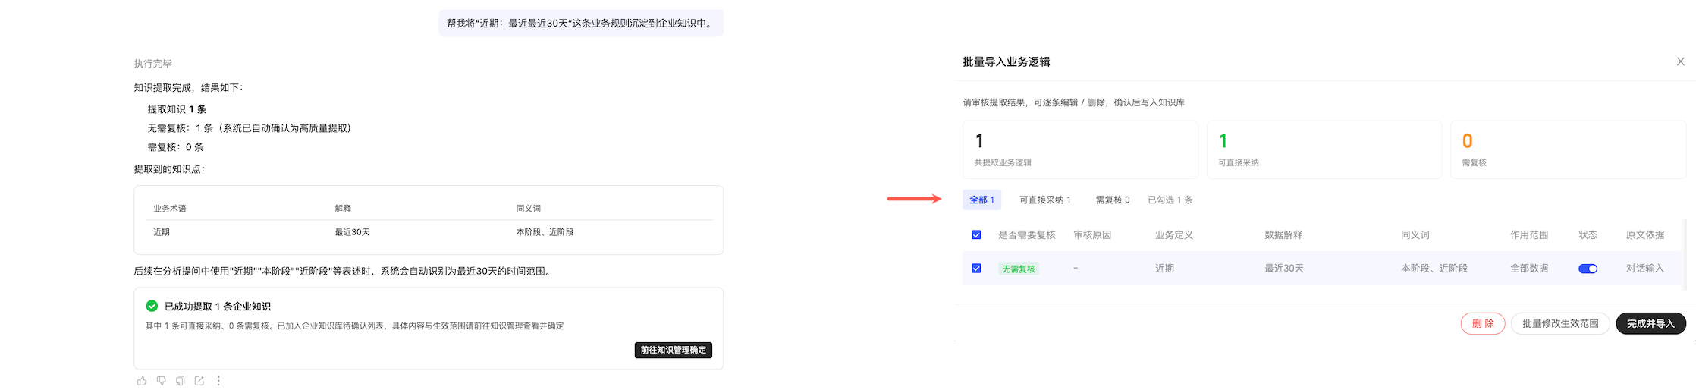Toggle the select-all checkbox in table header
This screenshot has height=390, width=1696.
(x=976, y=235)
